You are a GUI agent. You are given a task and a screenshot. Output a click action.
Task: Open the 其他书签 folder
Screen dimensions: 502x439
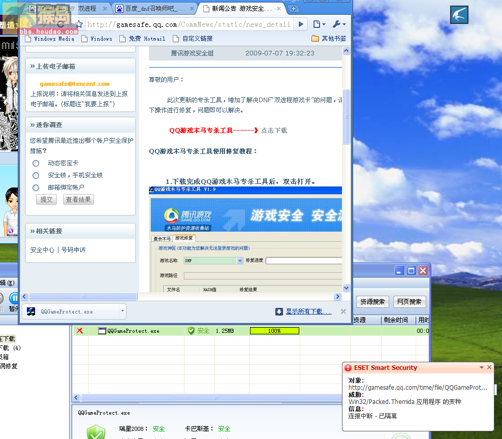329,39
